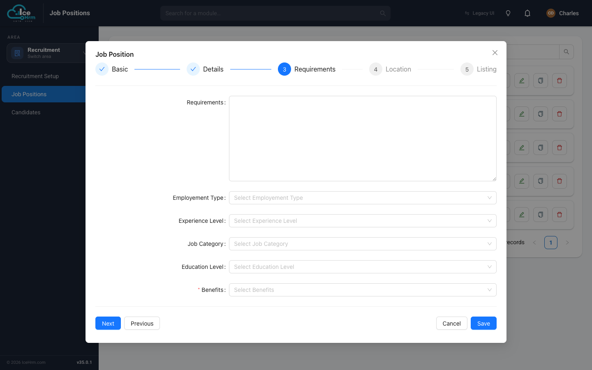
Task: Select the Basic step label
Action: click(x=120, y=69)
